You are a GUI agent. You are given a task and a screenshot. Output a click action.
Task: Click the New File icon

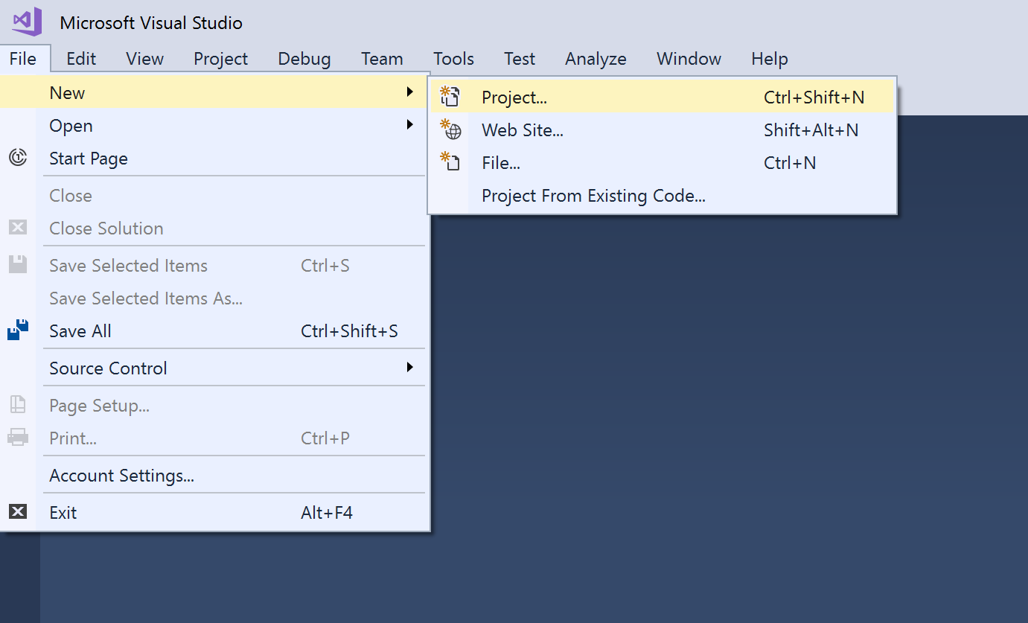click(450, 162)
